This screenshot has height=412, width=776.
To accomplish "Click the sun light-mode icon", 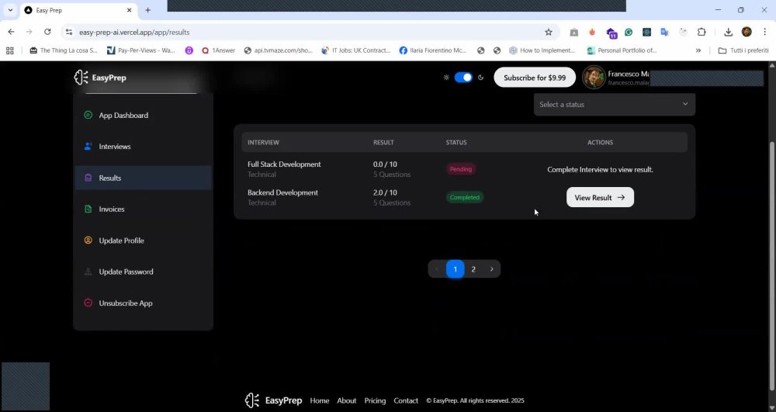I will coord(446,78).
